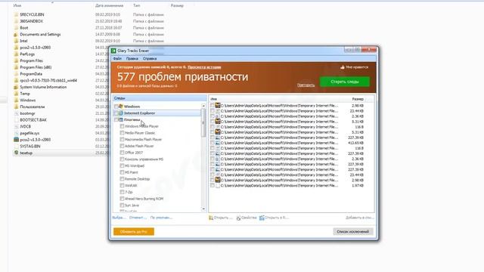Tick the Internet Explorer category checkbox
This screenshot has height=272, width=484.
[x=116, y=113]
